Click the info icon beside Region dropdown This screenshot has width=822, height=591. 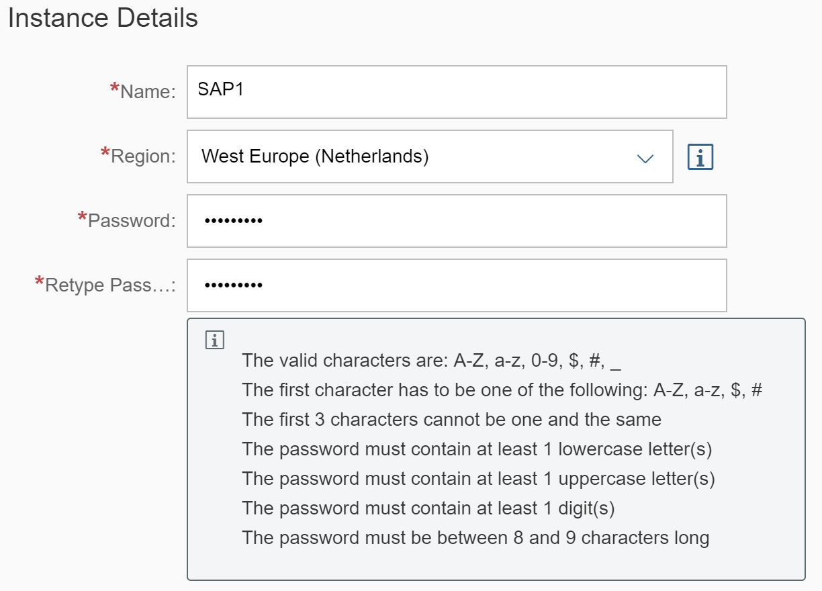(x=700, y=157)
